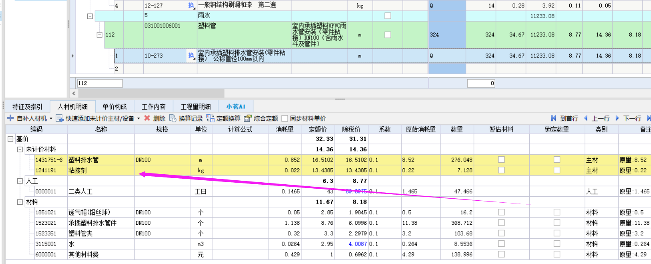Tick the checkbox in the 塑料管 031001006001 row

click(x=388, y=35)
